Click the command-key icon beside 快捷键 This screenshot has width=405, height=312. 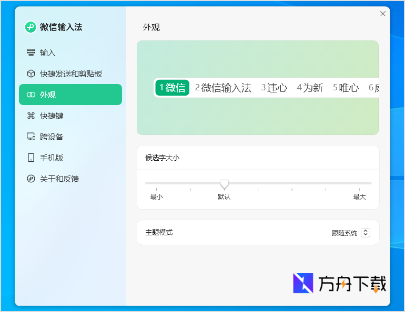tap(31, 116)
